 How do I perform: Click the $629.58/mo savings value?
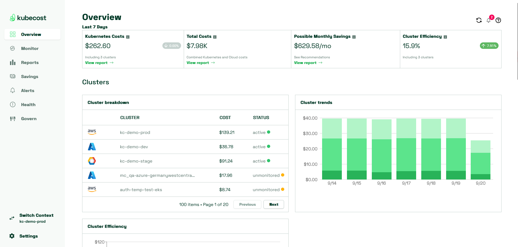(x=313, y=46)
